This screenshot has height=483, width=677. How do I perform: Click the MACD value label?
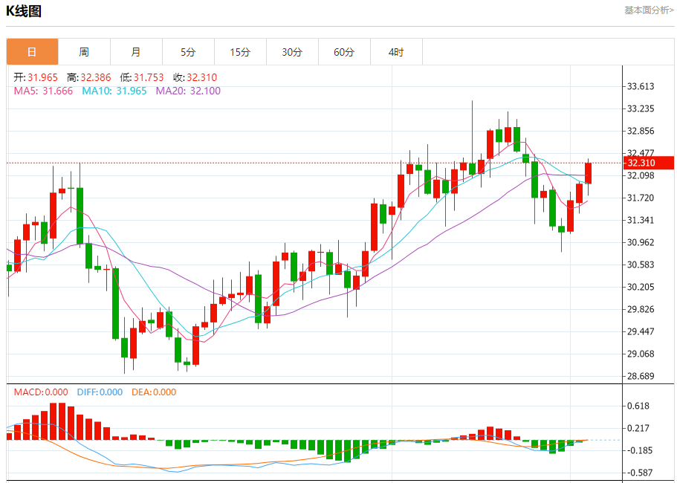pyautogui.click(x=41, y=392)
